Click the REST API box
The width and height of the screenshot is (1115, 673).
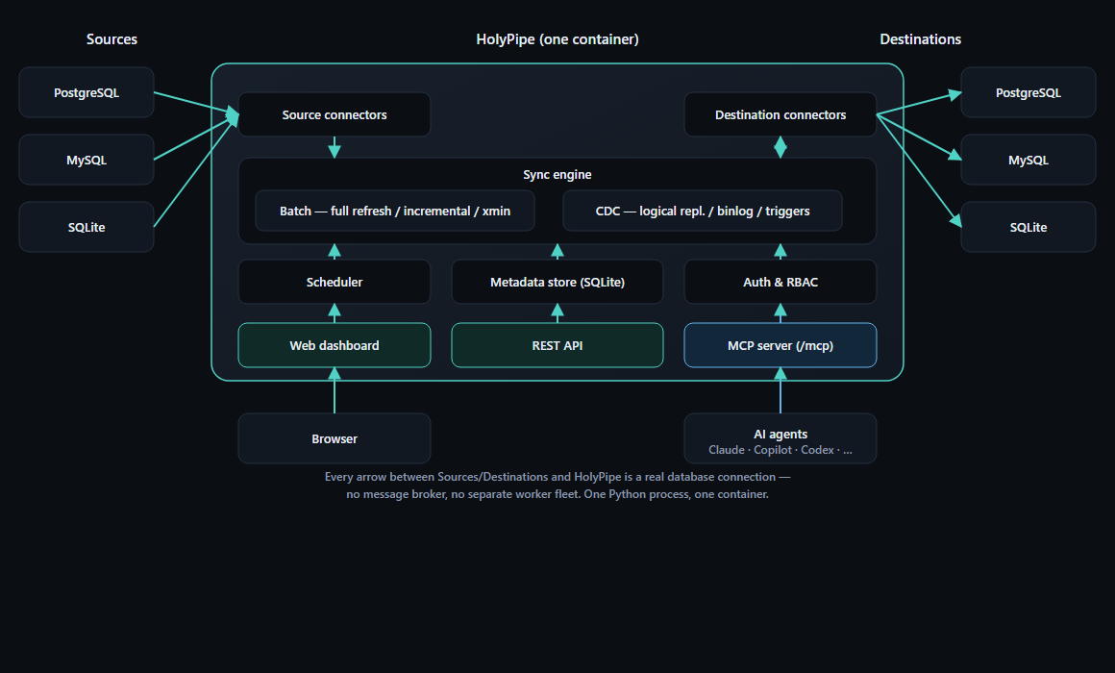557,345
